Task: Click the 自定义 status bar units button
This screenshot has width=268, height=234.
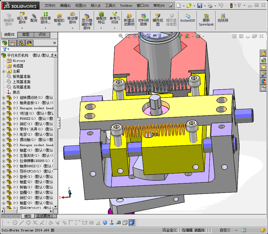Action: 225,230
